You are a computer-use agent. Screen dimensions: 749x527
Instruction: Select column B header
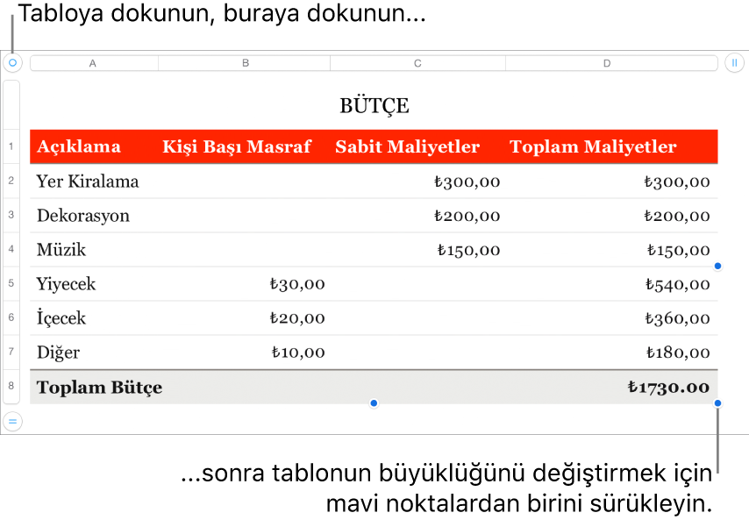[245, 63]
